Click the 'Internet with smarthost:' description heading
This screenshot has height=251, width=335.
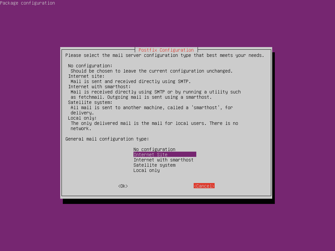point(99,87)
